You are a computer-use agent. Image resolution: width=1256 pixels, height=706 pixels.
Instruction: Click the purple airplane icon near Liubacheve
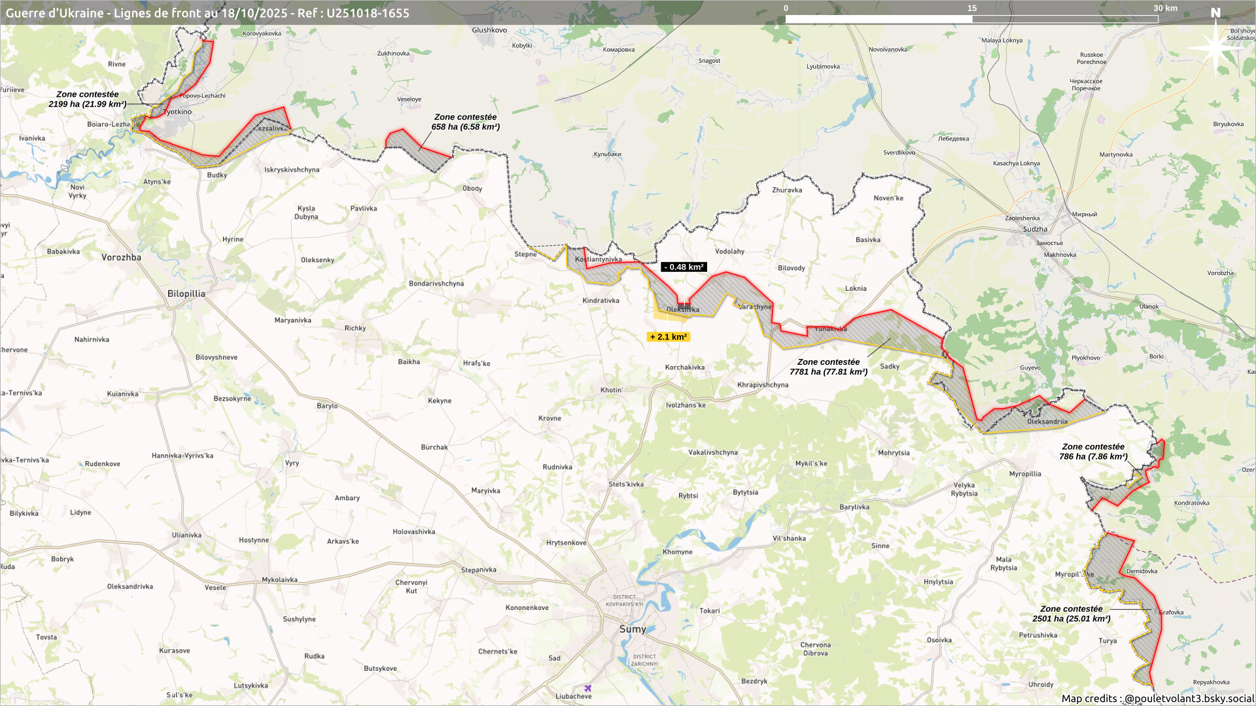click(x=587, y=688)
